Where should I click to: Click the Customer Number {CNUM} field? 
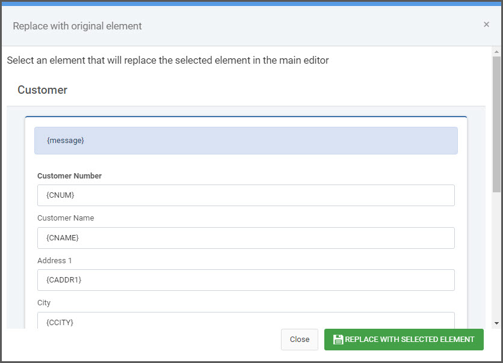pyautogui.click(x=246, y=195)
